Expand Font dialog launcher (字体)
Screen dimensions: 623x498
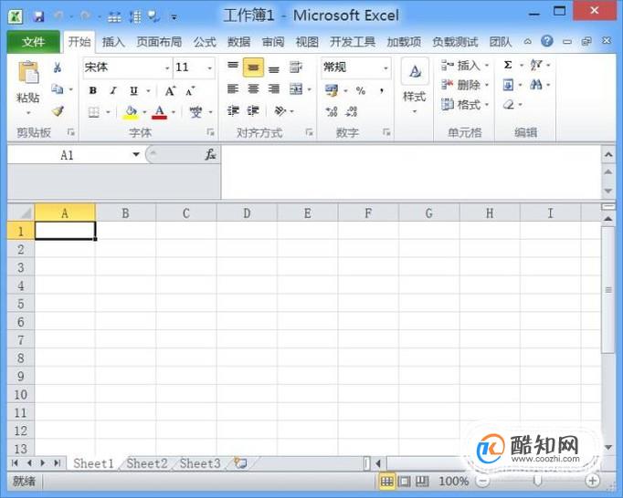[211, 132]
